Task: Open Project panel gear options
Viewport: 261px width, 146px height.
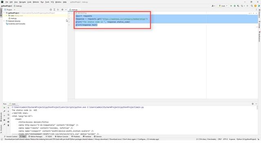Action: point(62,10)
